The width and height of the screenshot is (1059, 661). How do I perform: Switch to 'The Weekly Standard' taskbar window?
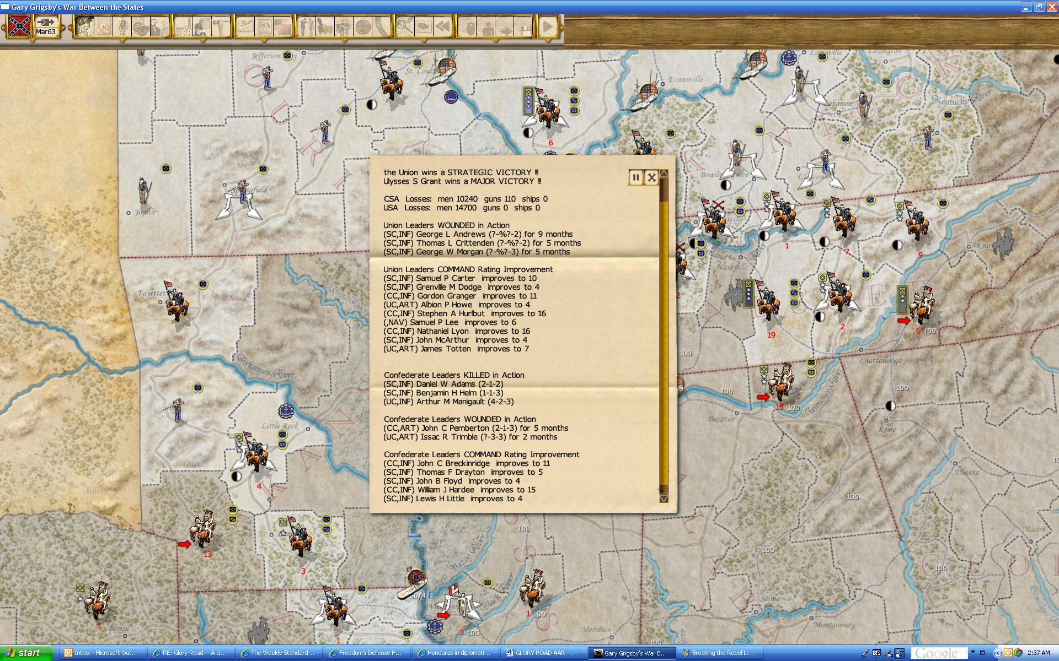tap(279, 653)
